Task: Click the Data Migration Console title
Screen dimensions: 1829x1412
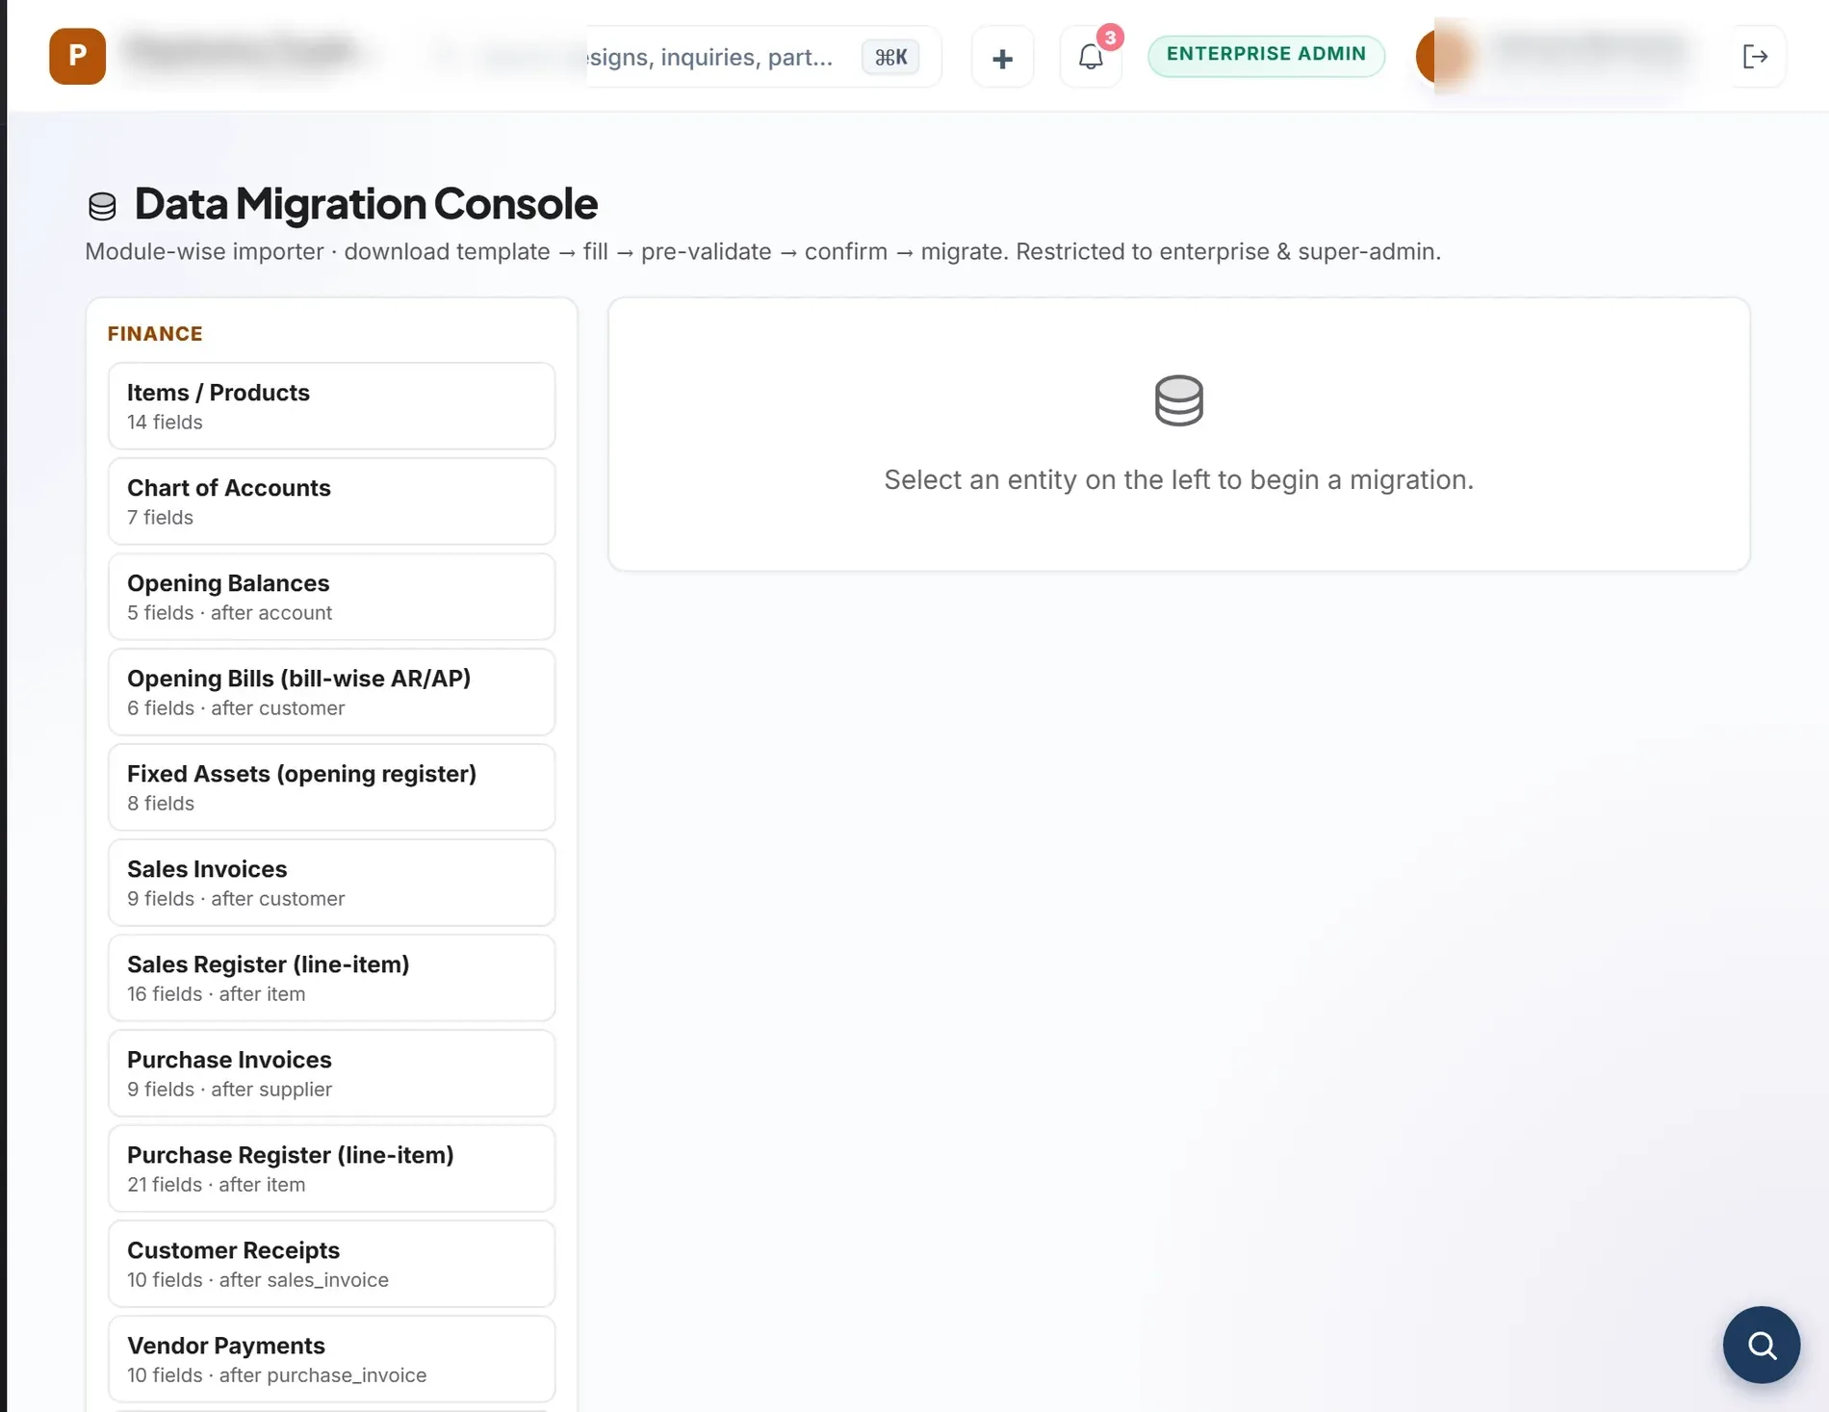Action: (366, 203)
